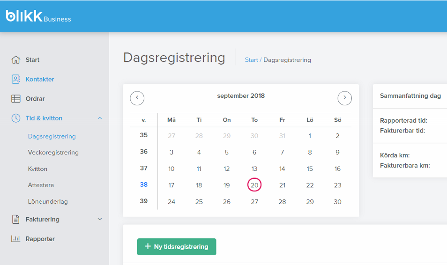Select date 17 in calendar

click(x=171, y=185)
